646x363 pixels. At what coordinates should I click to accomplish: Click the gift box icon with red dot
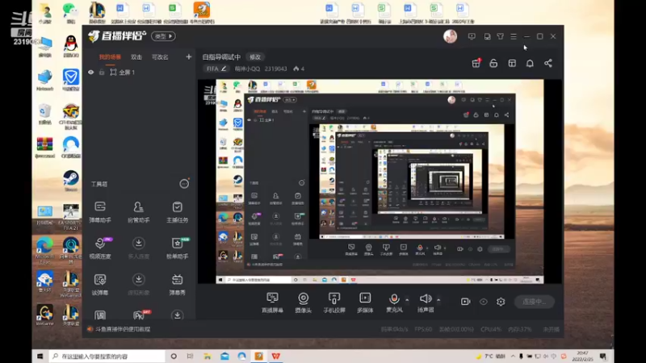pyautogui.click(x=476, y=64)
